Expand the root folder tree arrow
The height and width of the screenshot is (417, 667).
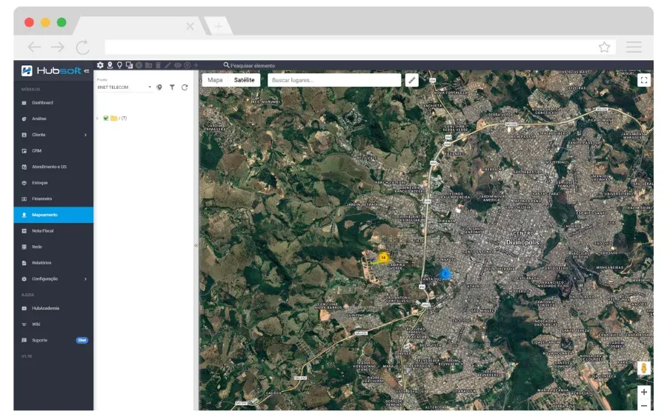(x=98, y=119)
